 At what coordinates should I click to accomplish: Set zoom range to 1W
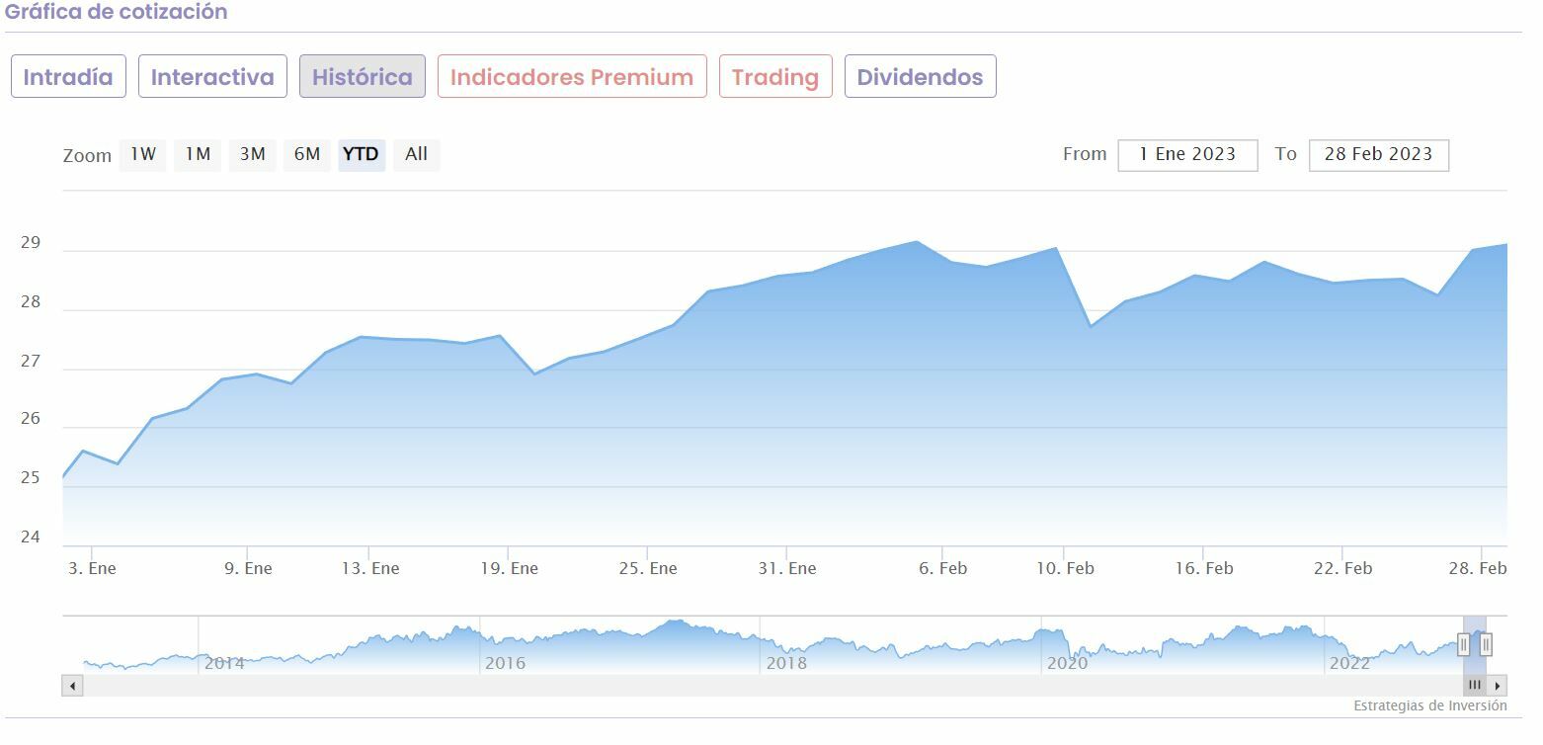pyautogui.click(x=143, y=154)
